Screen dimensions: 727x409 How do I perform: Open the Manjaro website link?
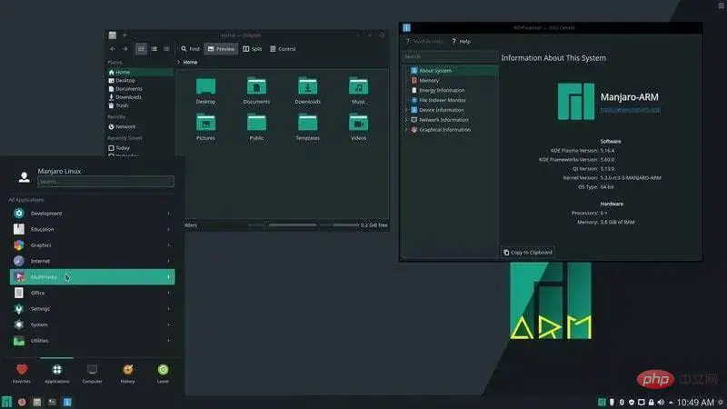pos(630,110)
